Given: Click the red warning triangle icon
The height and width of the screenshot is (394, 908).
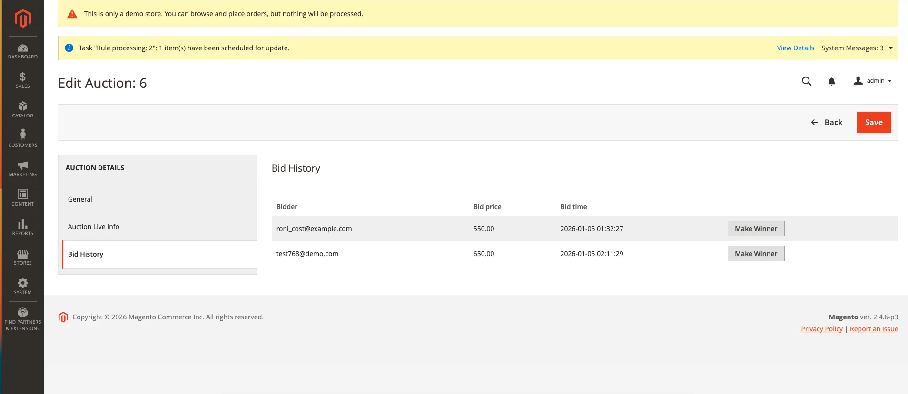Looking at the screenshot, I should 72,14.
